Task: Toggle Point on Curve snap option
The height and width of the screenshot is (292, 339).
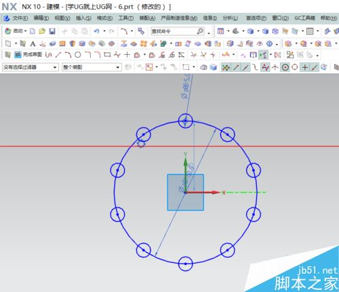Action: point(315,67)
